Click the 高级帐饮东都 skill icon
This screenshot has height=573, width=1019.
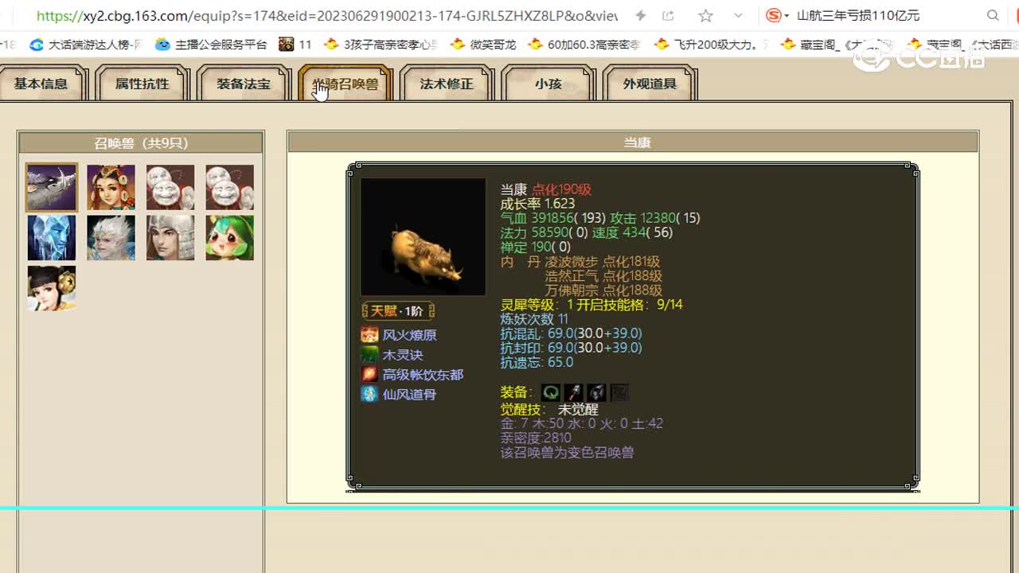(x=369, y=374)
